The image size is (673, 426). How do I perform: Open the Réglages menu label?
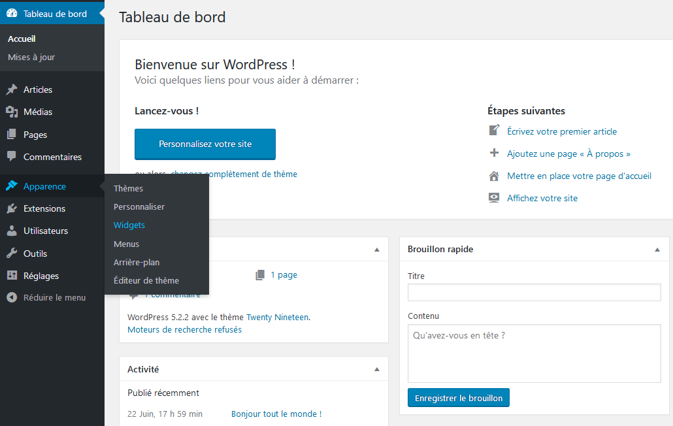tap(41, 276)
